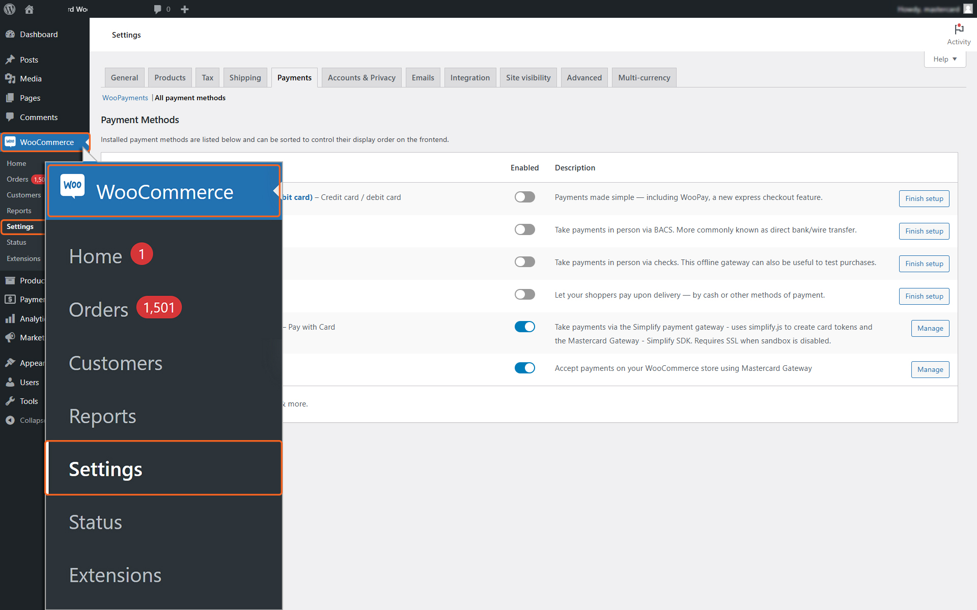Image resolution: width=977 pixels, height=610 pixels.
Task: Enable the WooPayments credit card toggle
Action: (524, 197)
